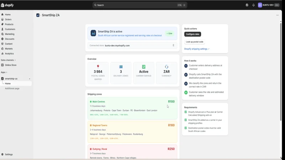Click step 1 number in How it works
The width and height of the screenshot is (285, 160).
pos(186,66)
